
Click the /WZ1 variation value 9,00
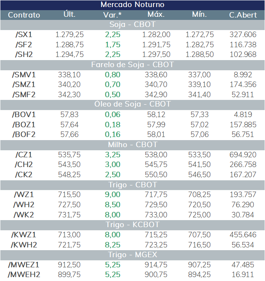point(113,195)
